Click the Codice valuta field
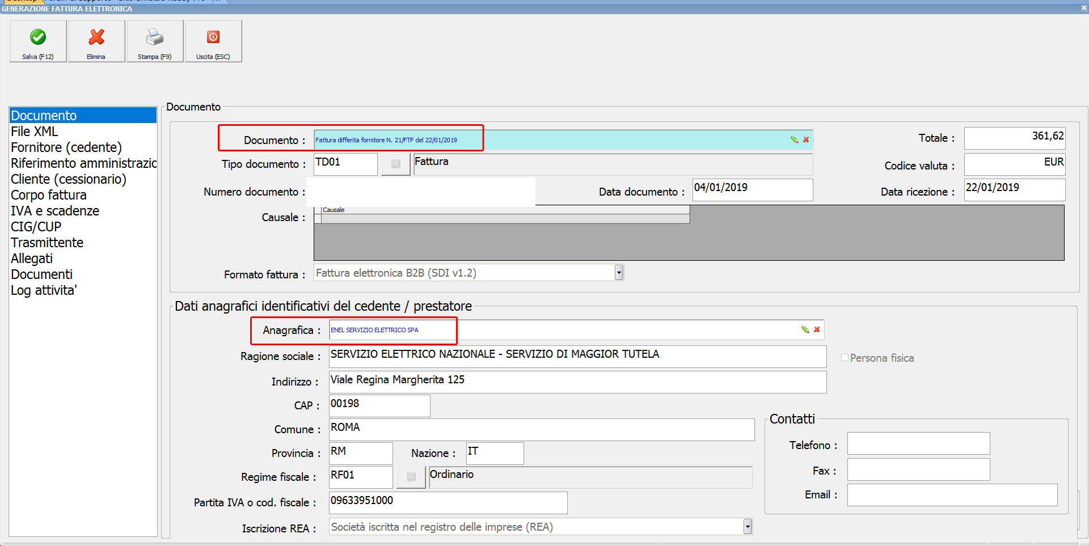Viewport: 1089px width, 546px height. 1015,164
